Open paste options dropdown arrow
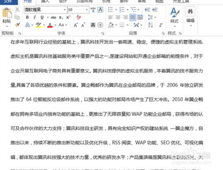The image size is (223, 170). pyautogui.click(x=7, y=26)
